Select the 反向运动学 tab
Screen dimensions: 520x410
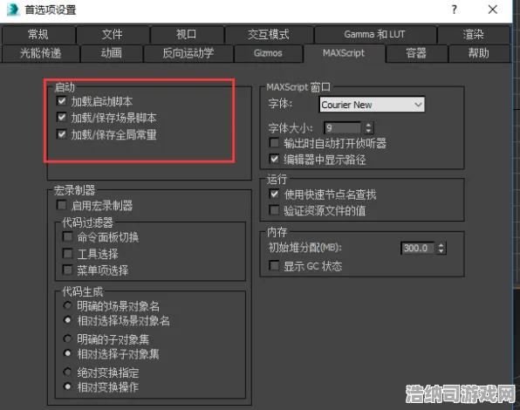coord(188,53)
